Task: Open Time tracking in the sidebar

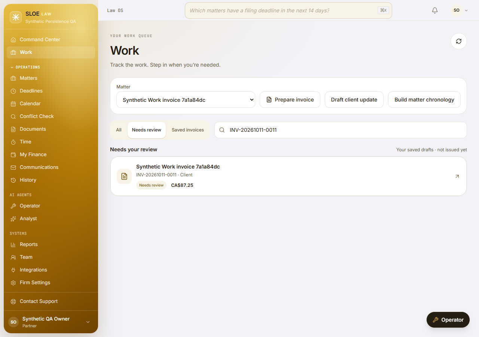Action: click(x=51, y=142)
